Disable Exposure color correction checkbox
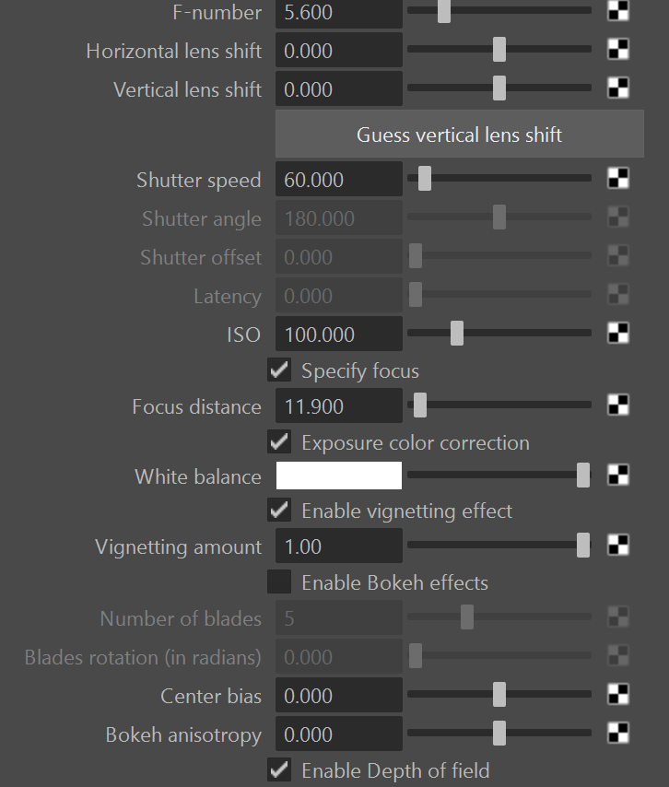Screen dimensions: 669x787 click(279, 441)
